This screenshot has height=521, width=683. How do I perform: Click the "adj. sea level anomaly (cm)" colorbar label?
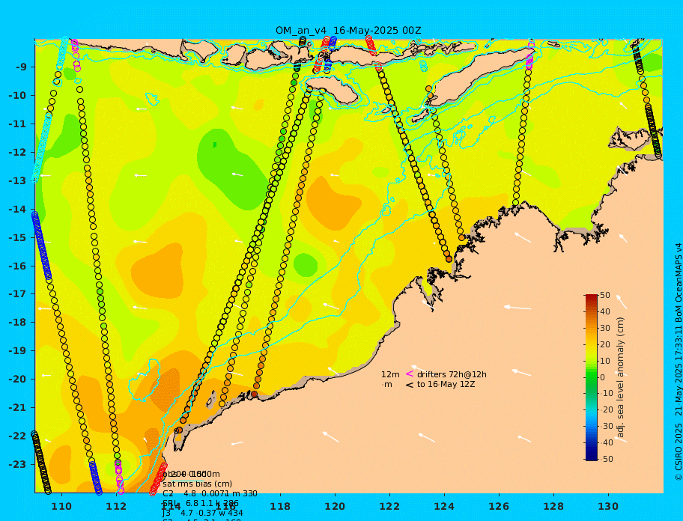coord(621,377)
